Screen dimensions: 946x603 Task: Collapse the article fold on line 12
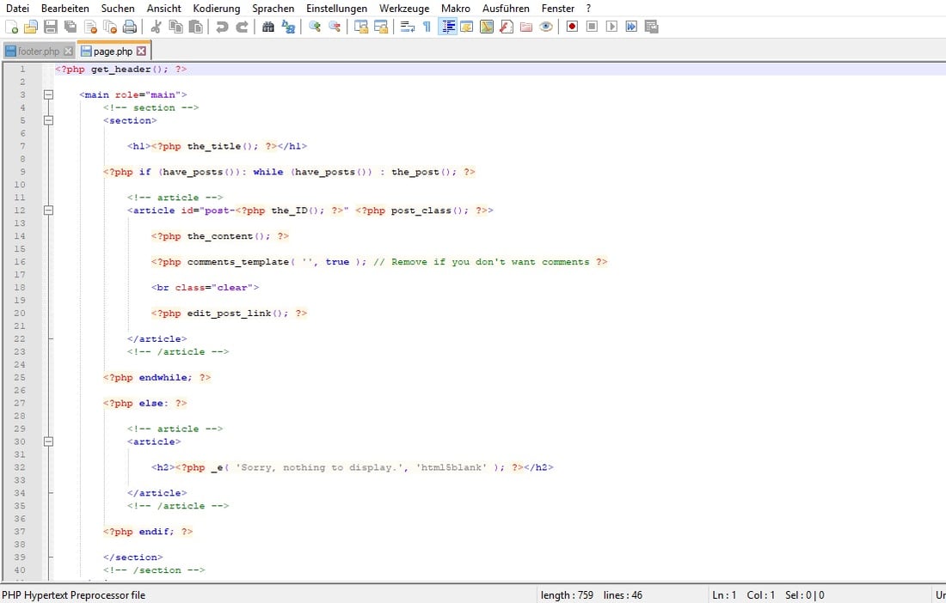pos(48,210)
